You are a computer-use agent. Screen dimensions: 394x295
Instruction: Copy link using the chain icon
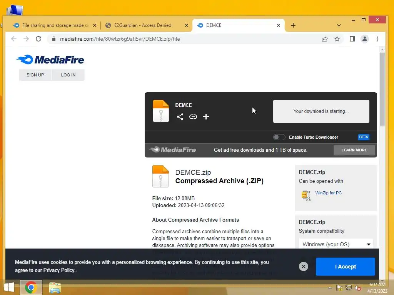[193, 117]
